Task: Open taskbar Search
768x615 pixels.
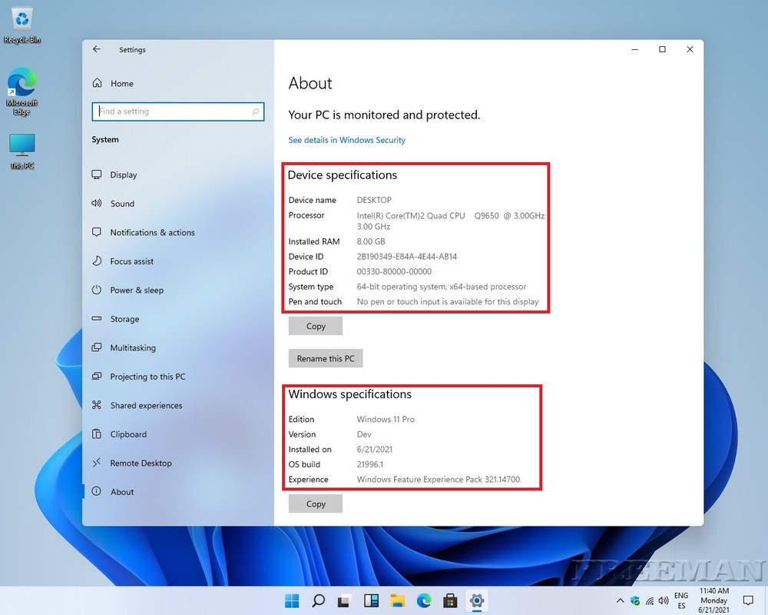Action: click(319, 600)
